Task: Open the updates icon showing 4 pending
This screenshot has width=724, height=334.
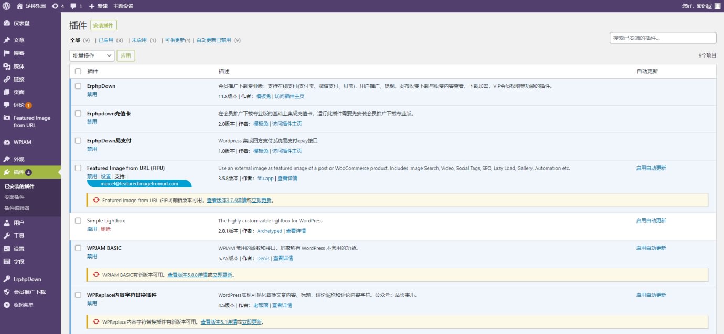Action: (x=55, y=6)
